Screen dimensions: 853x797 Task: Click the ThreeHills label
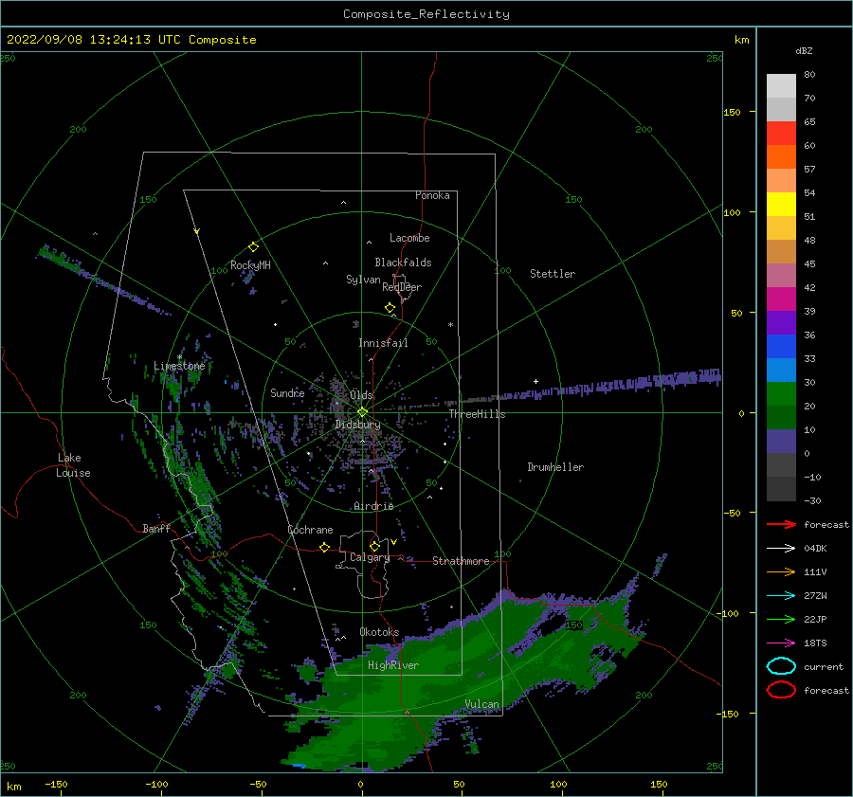tap(477, 414)
